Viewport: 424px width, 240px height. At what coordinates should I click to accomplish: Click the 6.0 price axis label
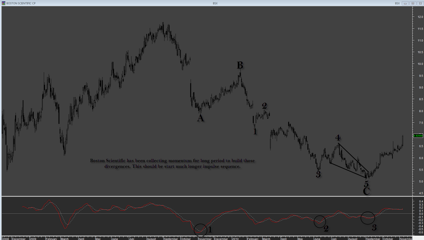pos(421,158)
